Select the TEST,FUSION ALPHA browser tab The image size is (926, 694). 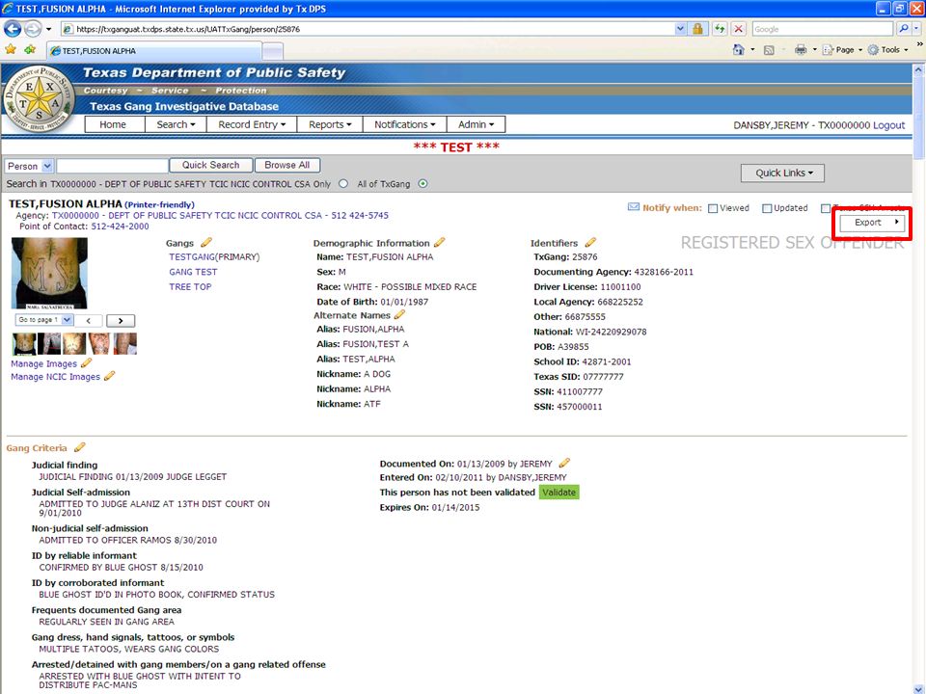tap(153, 51)
